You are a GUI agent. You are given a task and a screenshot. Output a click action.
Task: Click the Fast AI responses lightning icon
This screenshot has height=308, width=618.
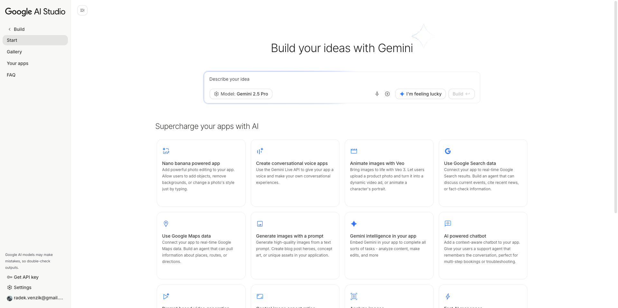click(x=448, y=296)
